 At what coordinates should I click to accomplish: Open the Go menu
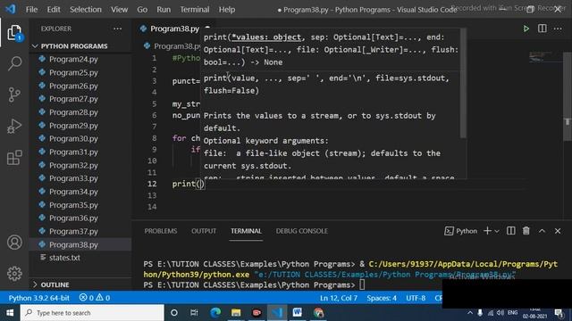142,10
